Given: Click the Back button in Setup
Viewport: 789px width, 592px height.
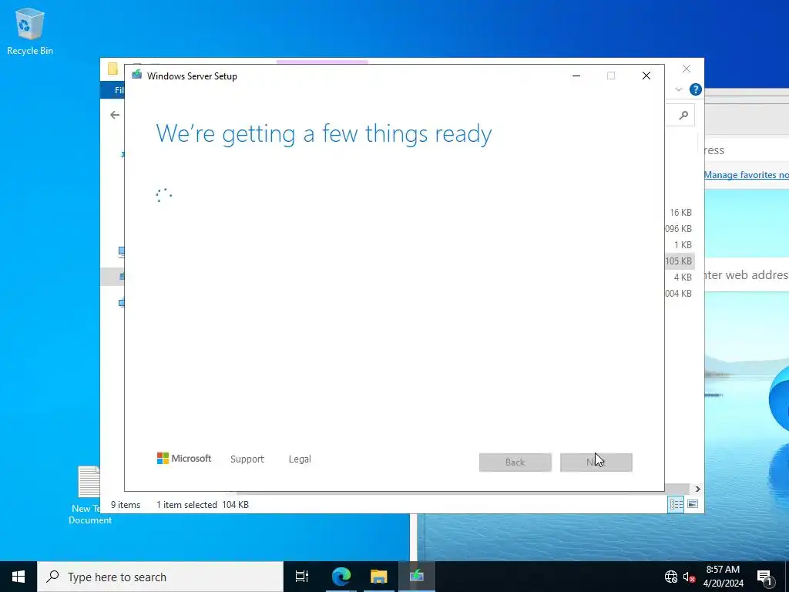Looking at the screenshot, I should (x=515, y=462).
